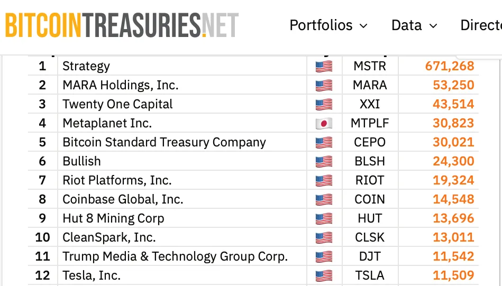Select the CleanSpark, Inc. row name
This screenshot has height=286, width=502.
[109, 238]
